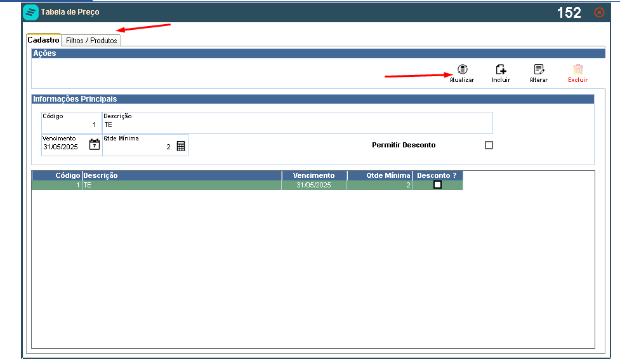Open the Vencimento calendar picker icon
The image size is (620, 364).
[x=95, y=144]
